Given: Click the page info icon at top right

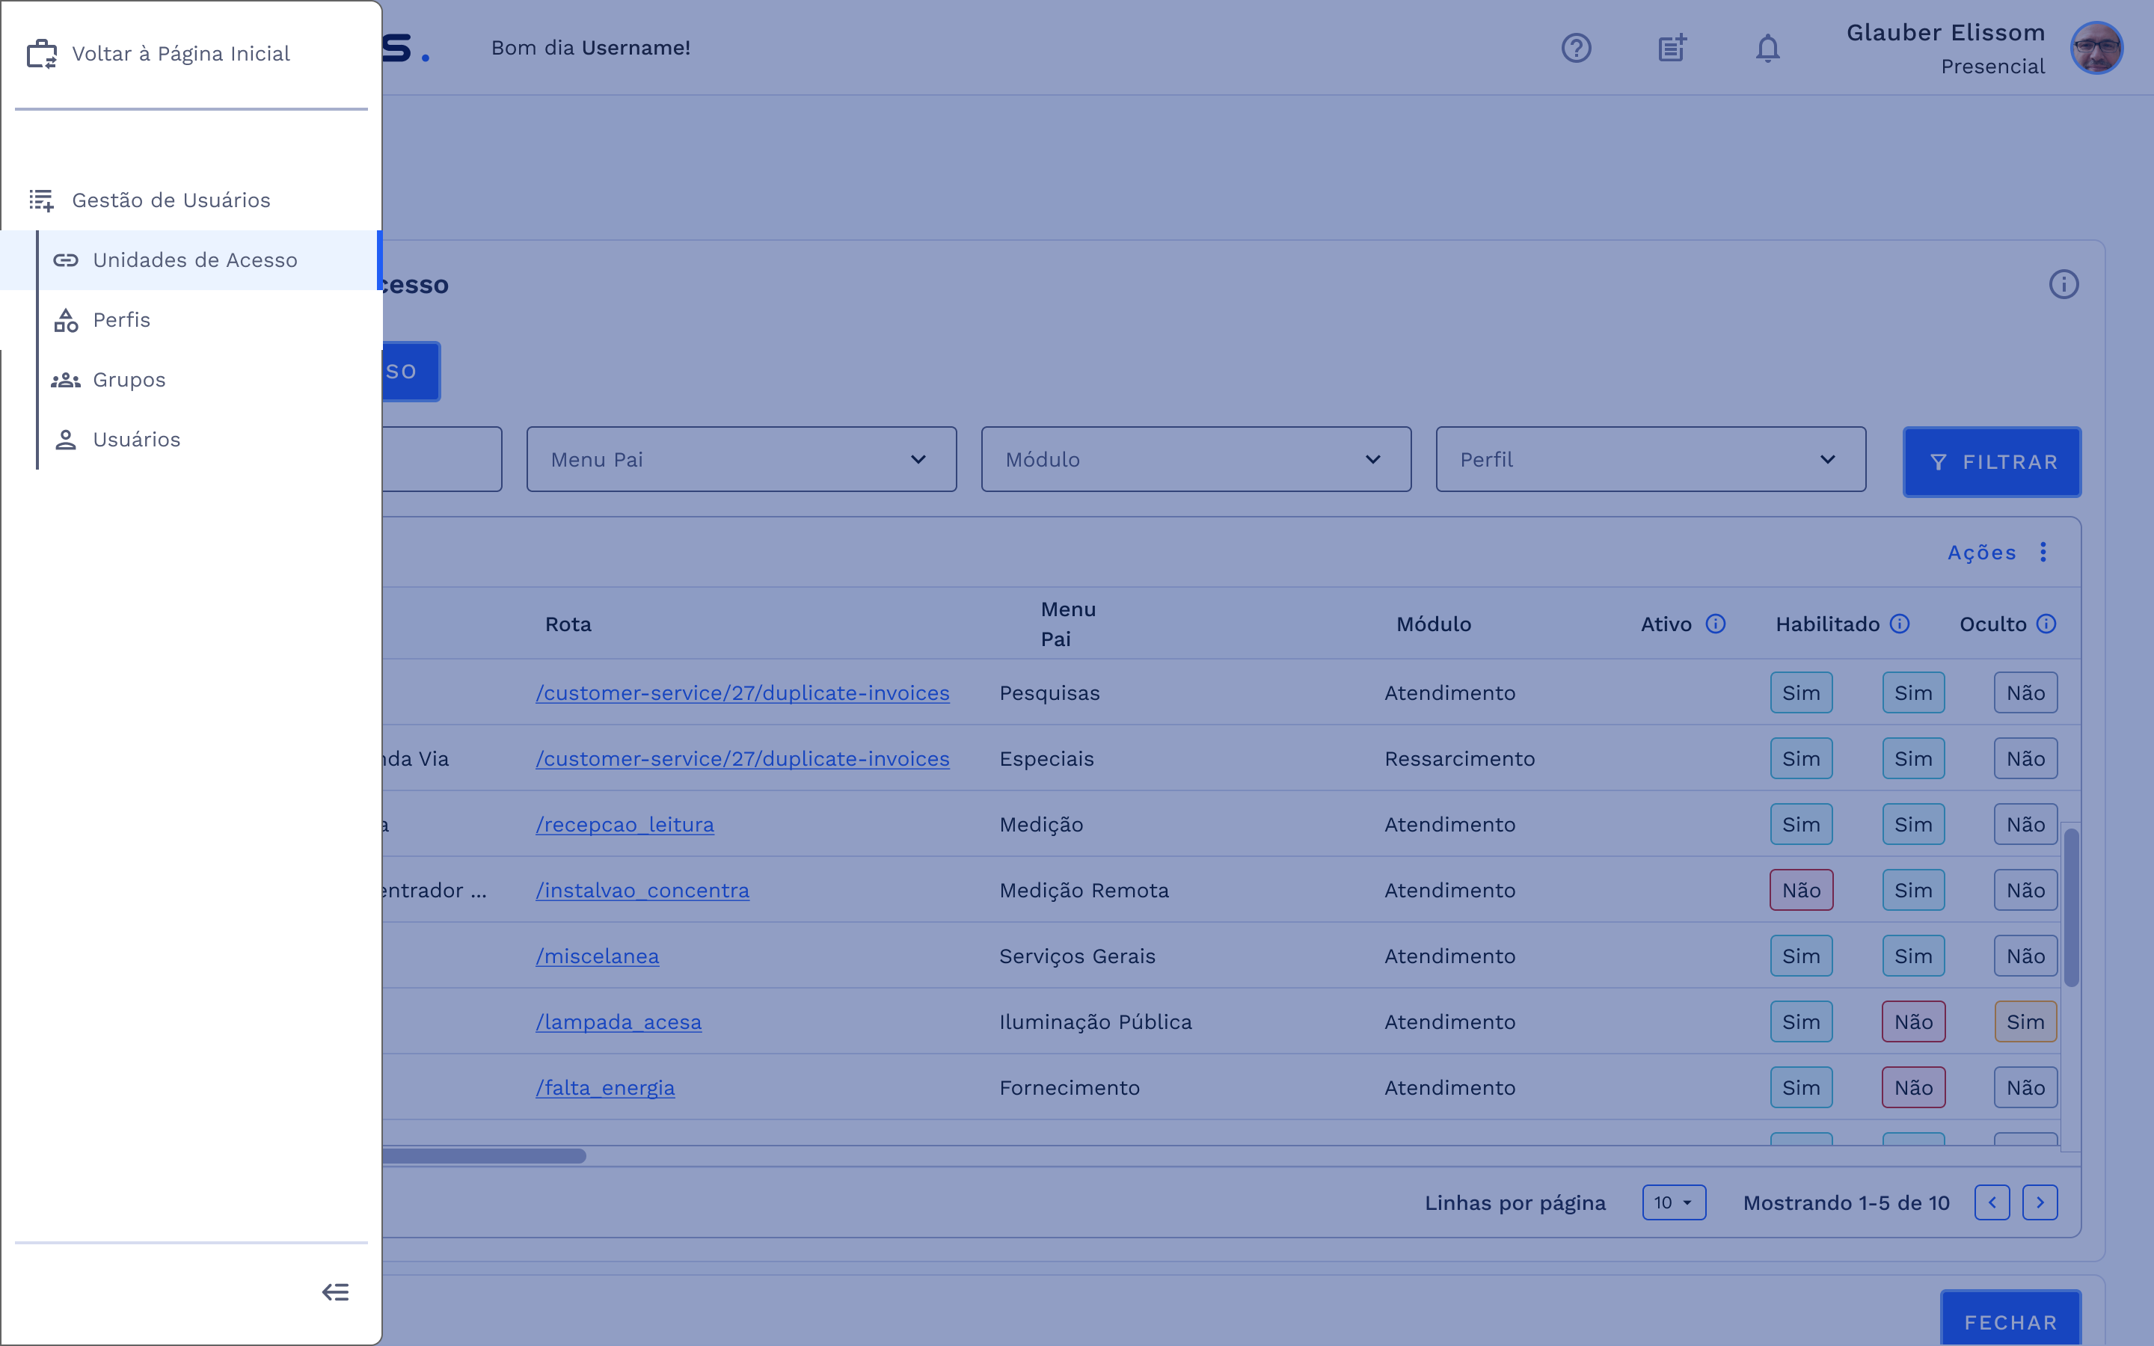Looking at the screenshot, I should (x=2064, y=285).
